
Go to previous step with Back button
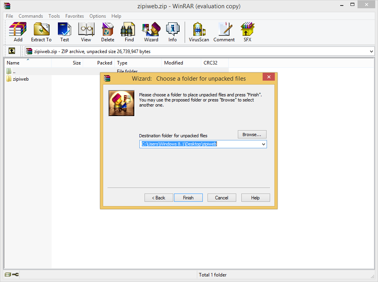pyautogui.click(x=159, y=198)
